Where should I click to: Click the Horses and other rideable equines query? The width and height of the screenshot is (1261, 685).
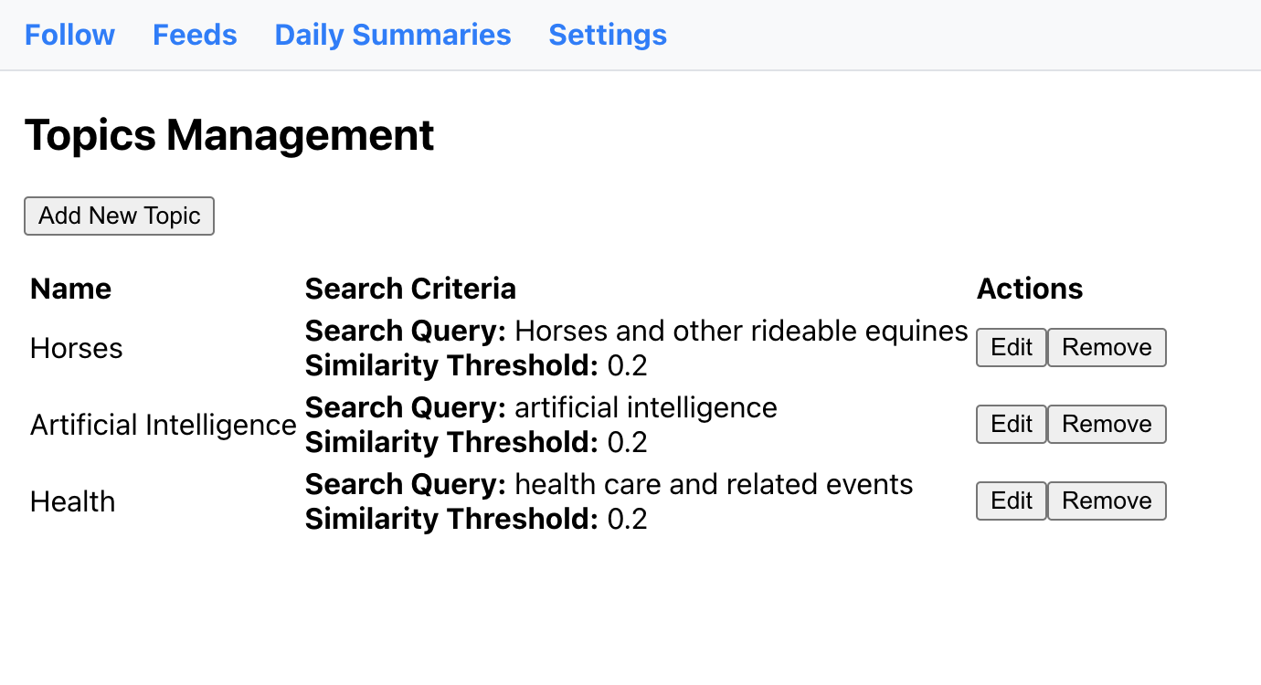click(741, 331)
